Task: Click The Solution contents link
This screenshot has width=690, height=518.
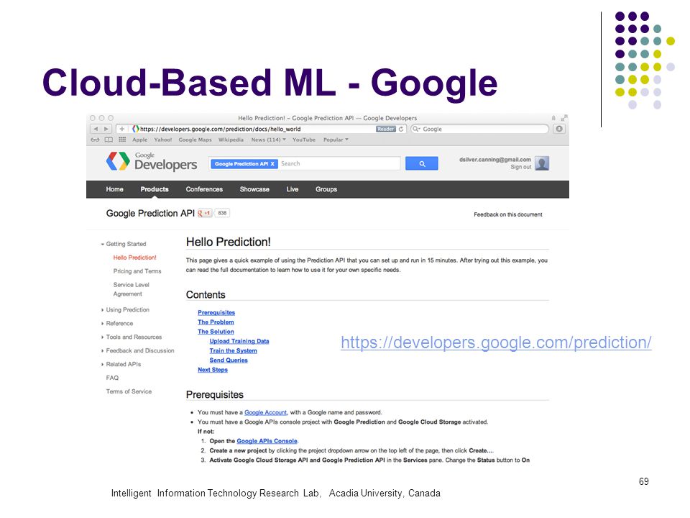Action: click(216, 332)
